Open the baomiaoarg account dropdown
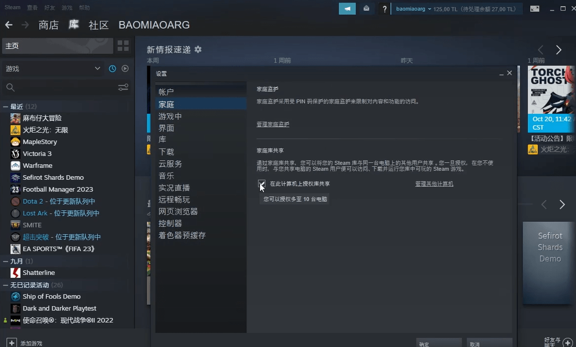This screenshot has height=347, width=576. coord(413,9)
